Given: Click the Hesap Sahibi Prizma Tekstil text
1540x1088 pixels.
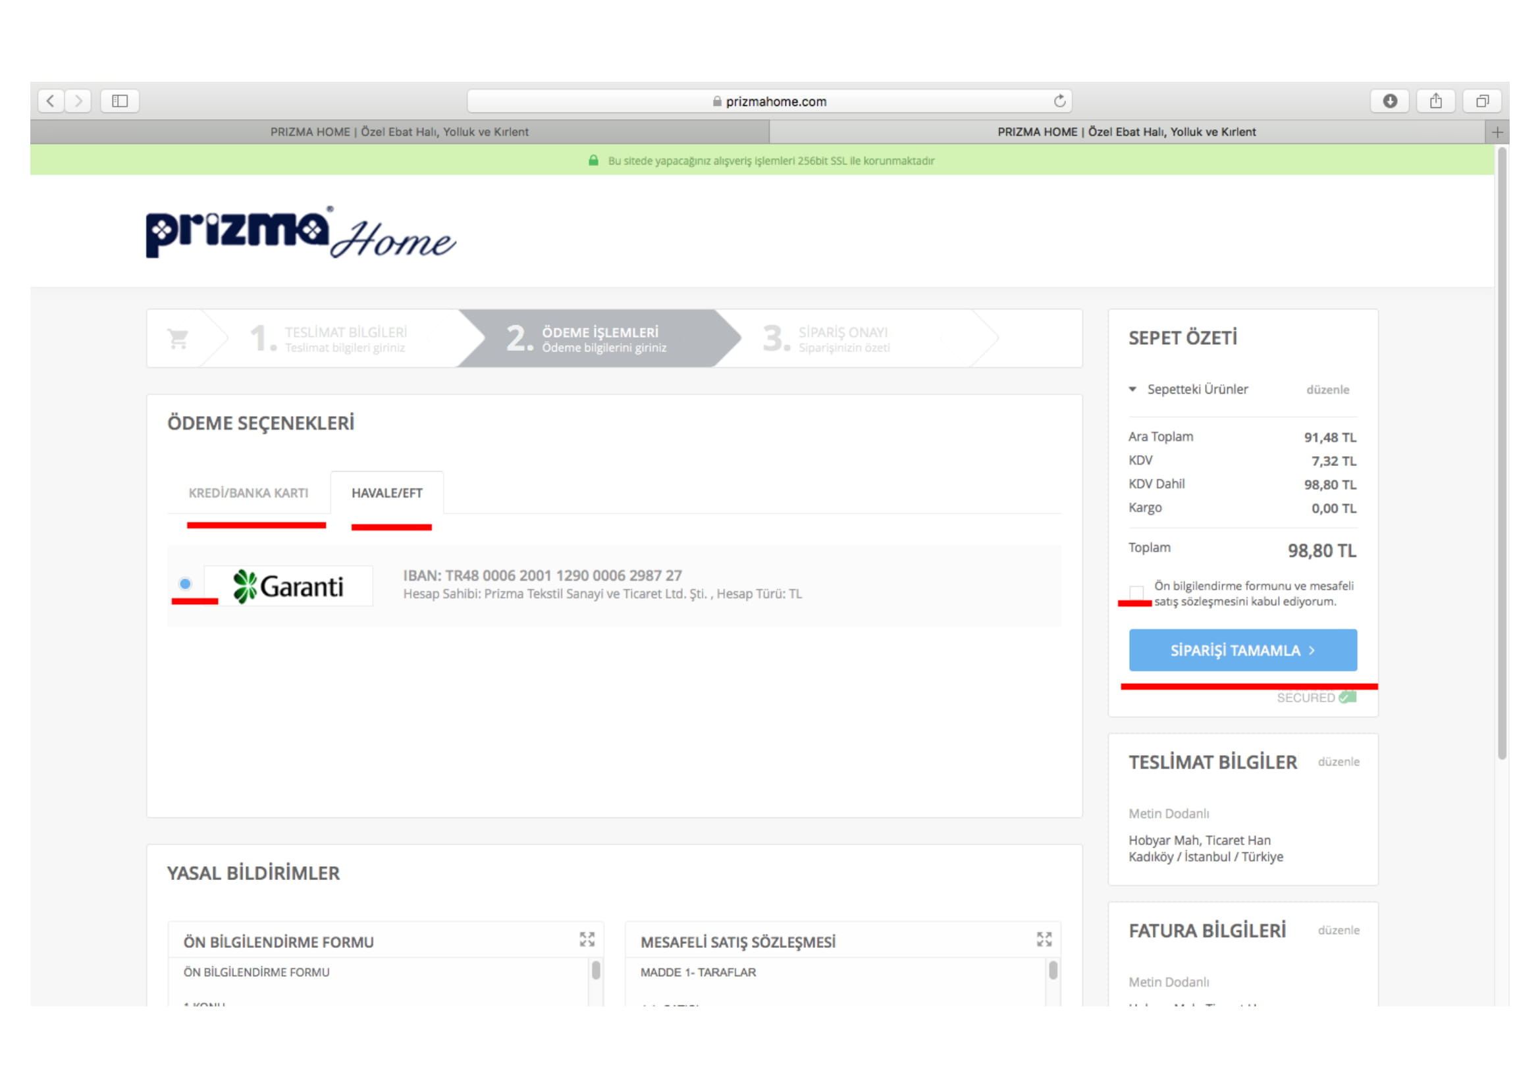Looking at the screenshot, I should pos(602,594).
